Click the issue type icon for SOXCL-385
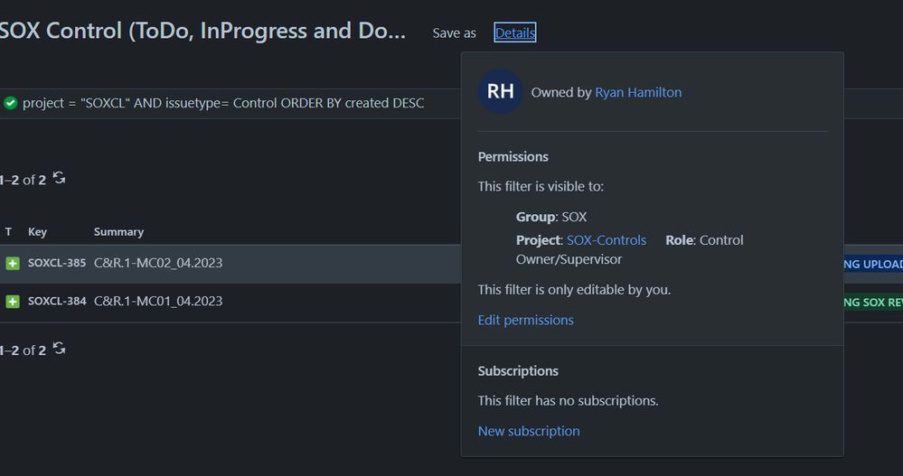903x476 pixels. 12,263
